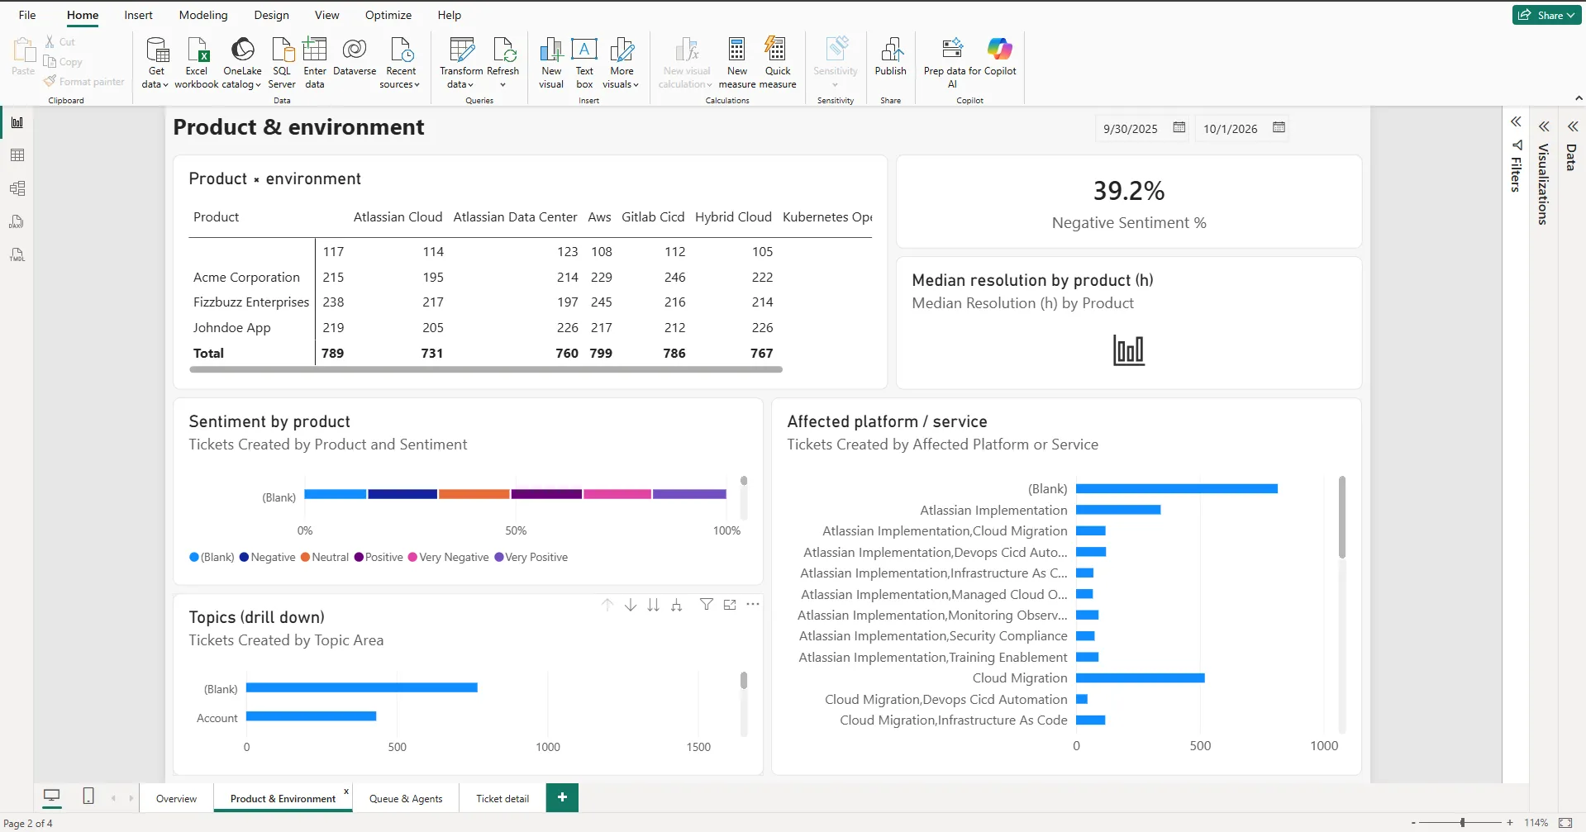The image size is (1586, 832).
Task: Open start date calendar picker
Action: coord(1179,127)
